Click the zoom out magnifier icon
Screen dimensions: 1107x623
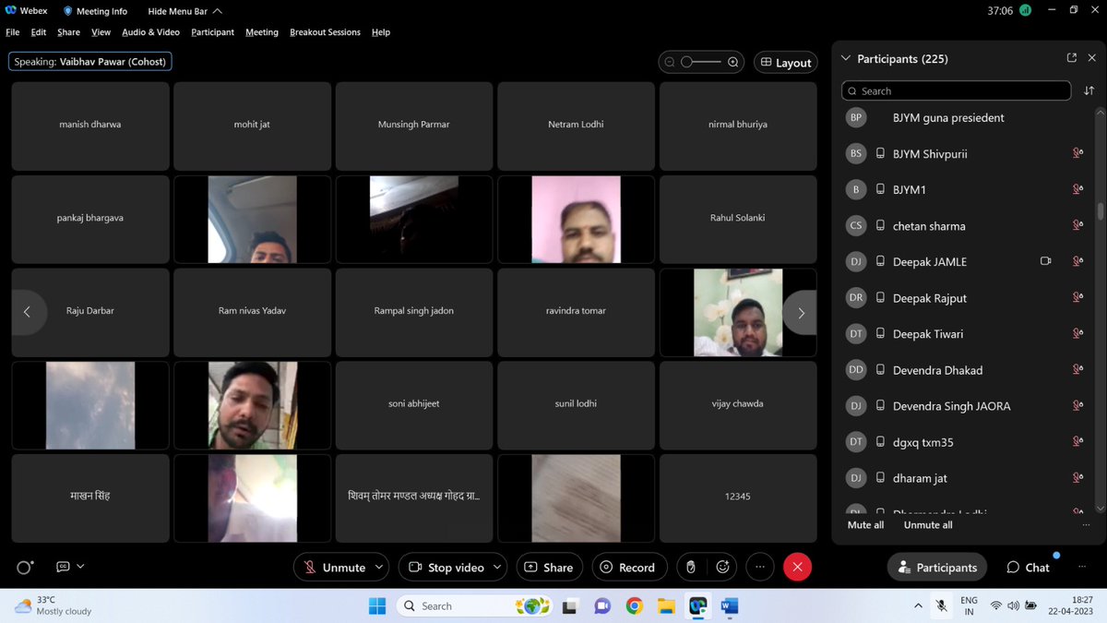668,62
